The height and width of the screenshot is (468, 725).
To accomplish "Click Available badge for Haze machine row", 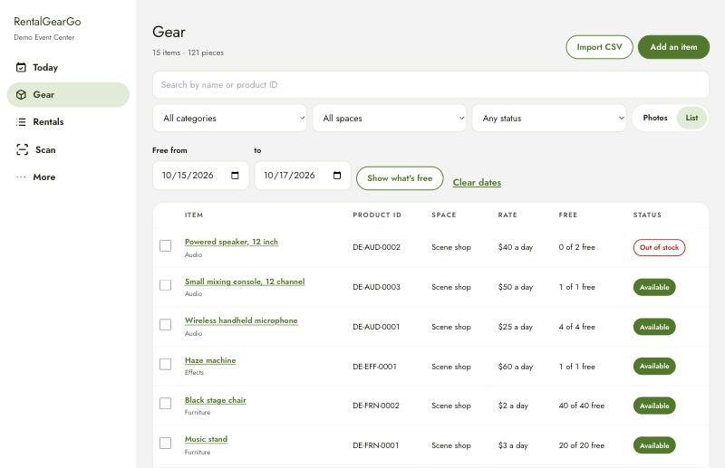I will [x=654, y=367].
